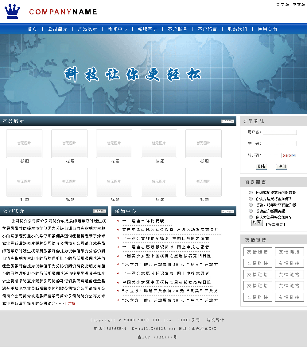
Task: Select the radio option 成功，明年谢菲联能升级
Action: (251, 205)
